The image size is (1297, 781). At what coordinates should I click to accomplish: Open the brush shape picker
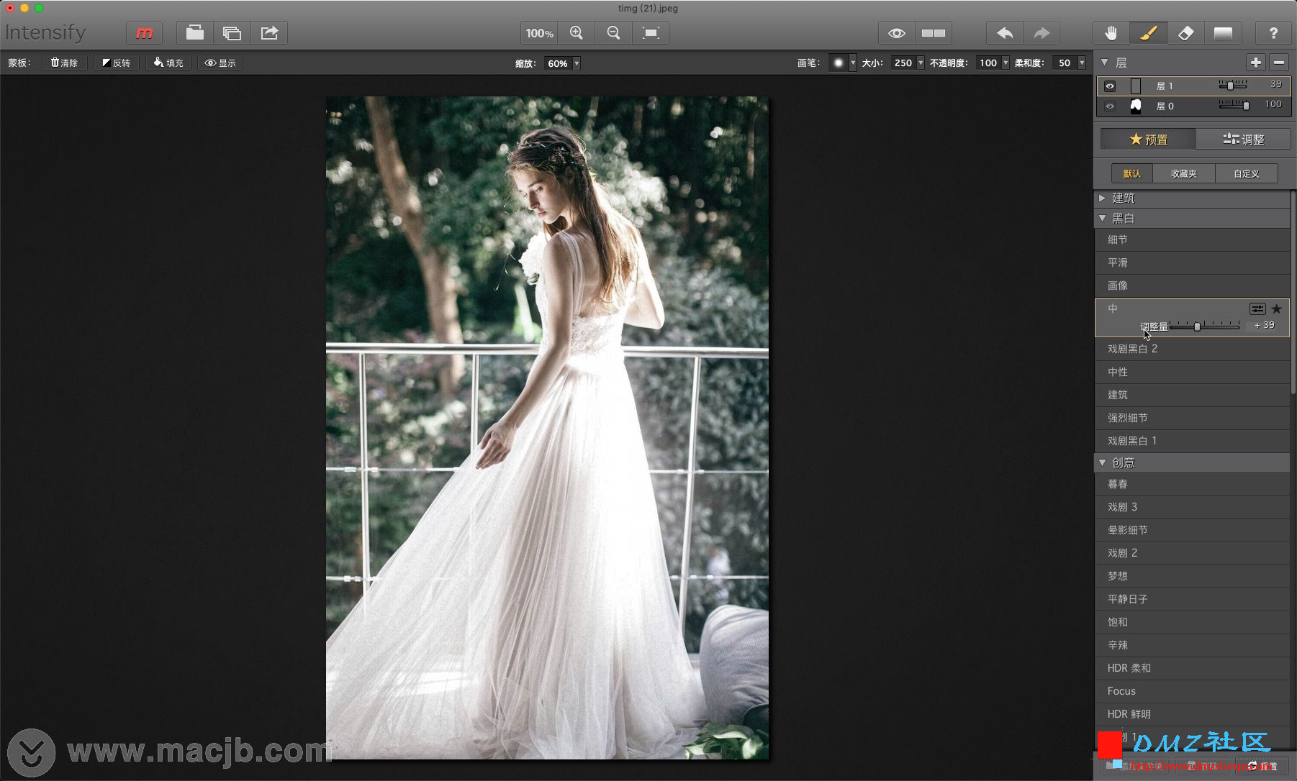click(x=842, y=63)
